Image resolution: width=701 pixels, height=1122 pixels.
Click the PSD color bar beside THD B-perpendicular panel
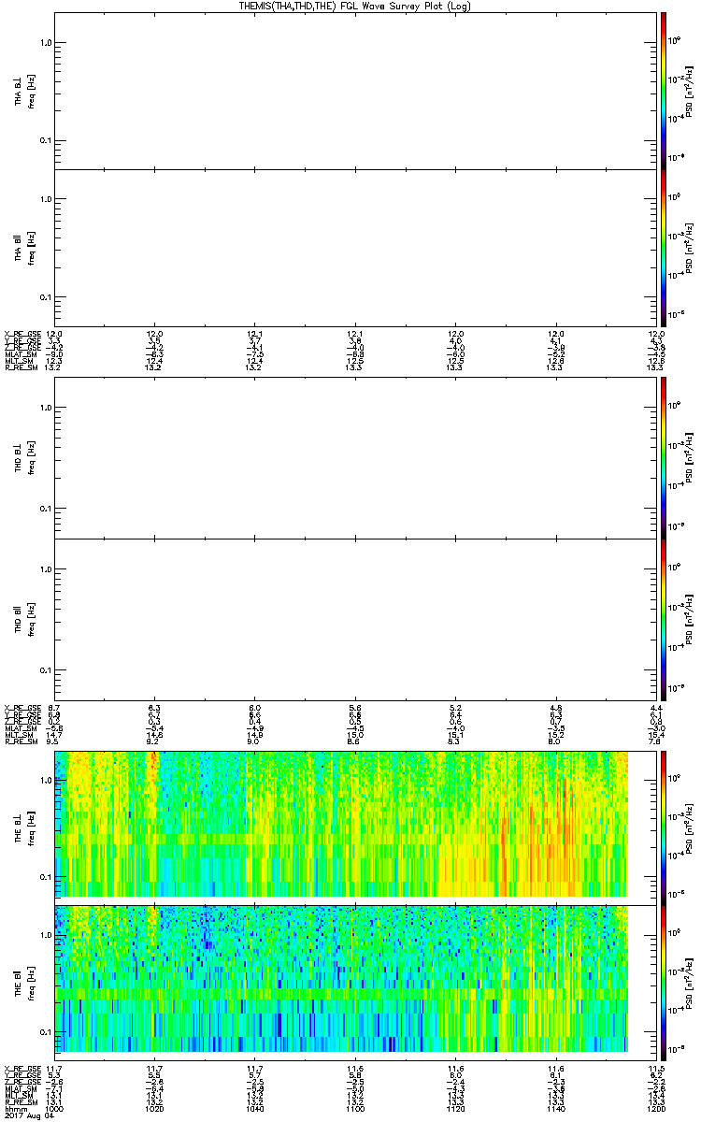(x=664, y=457)
